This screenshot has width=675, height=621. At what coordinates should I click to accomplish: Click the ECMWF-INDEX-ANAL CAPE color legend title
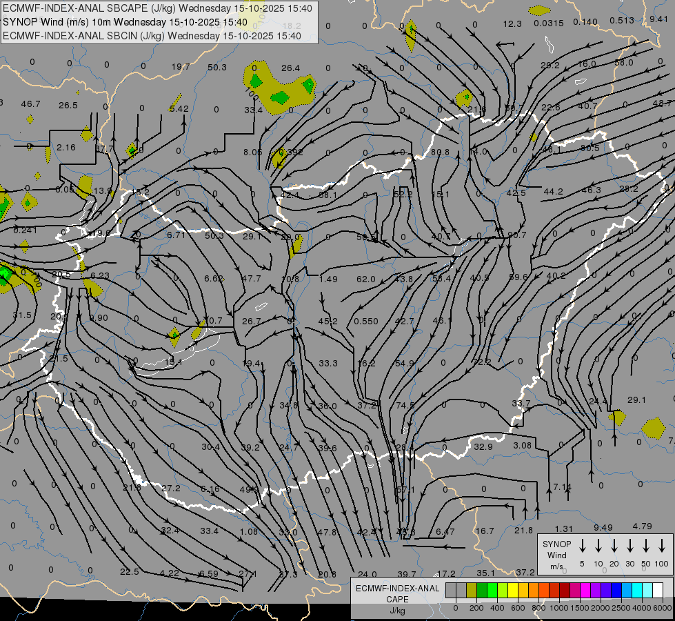pyautogui.click(x=397, y=599)
